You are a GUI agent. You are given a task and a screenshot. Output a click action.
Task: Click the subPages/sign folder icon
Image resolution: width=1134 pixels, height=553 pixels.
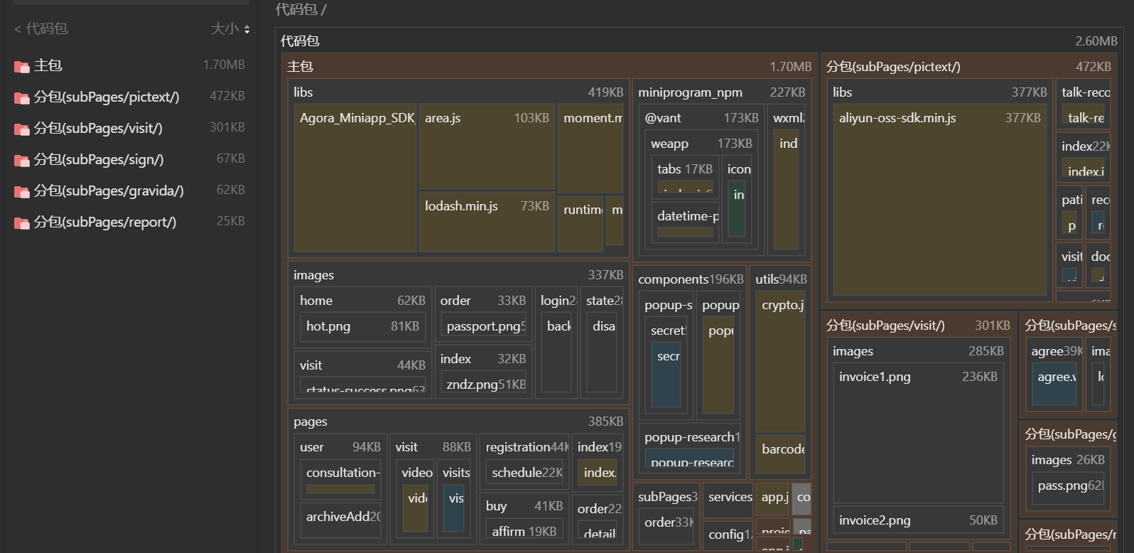click(22, 160)
